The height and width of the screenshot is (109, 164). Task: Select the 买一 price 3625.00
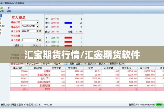pyautogui.click(x=55, y=38)
